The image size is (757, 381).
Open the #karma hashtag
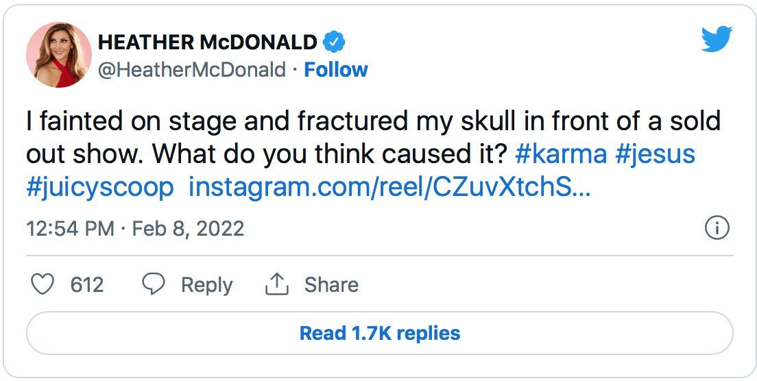click(560, 154)
